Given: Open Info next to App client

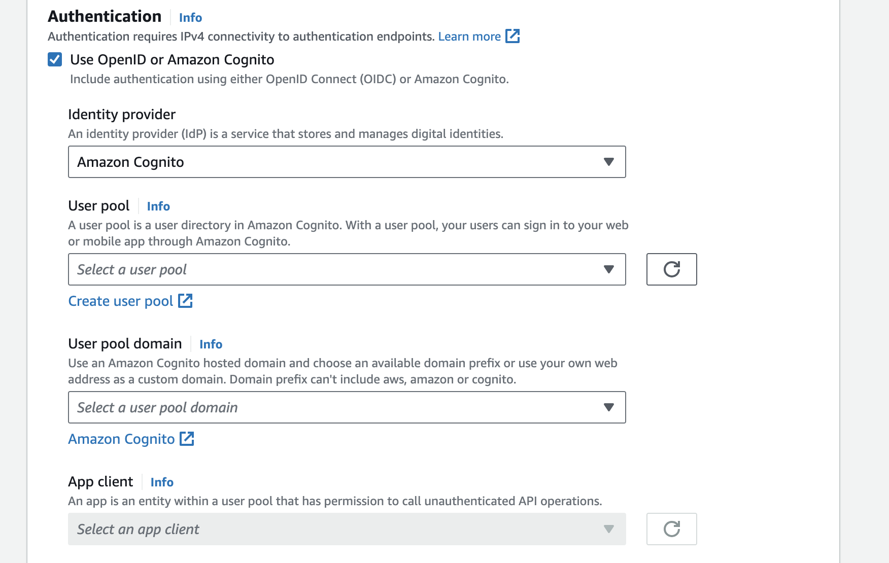Looking at the screenshot, I should point(162,482).
